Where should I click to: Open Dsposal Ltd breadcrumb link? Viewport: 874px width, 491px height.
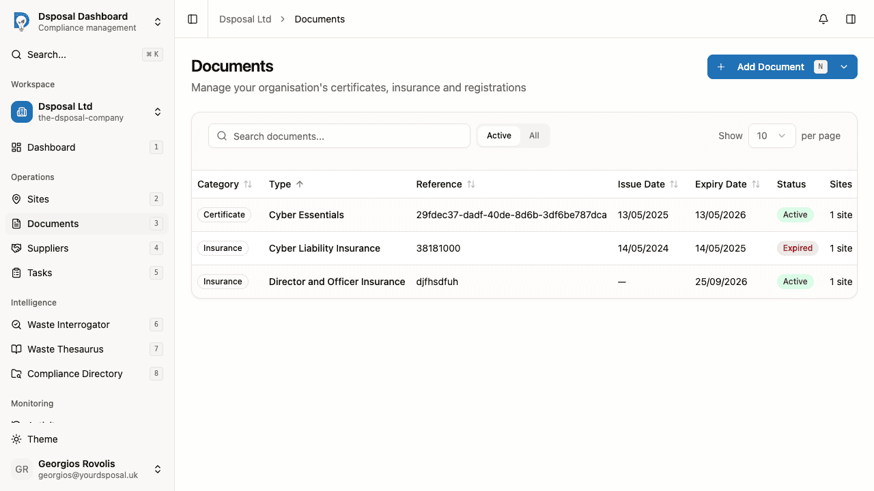click(245, 19)
